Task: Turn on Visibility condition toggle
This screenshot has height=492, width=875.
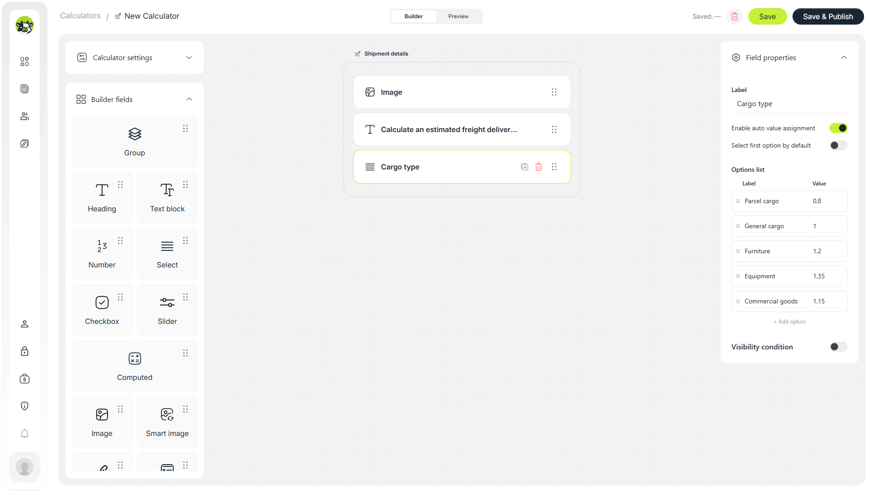Action: click(838, 347)
